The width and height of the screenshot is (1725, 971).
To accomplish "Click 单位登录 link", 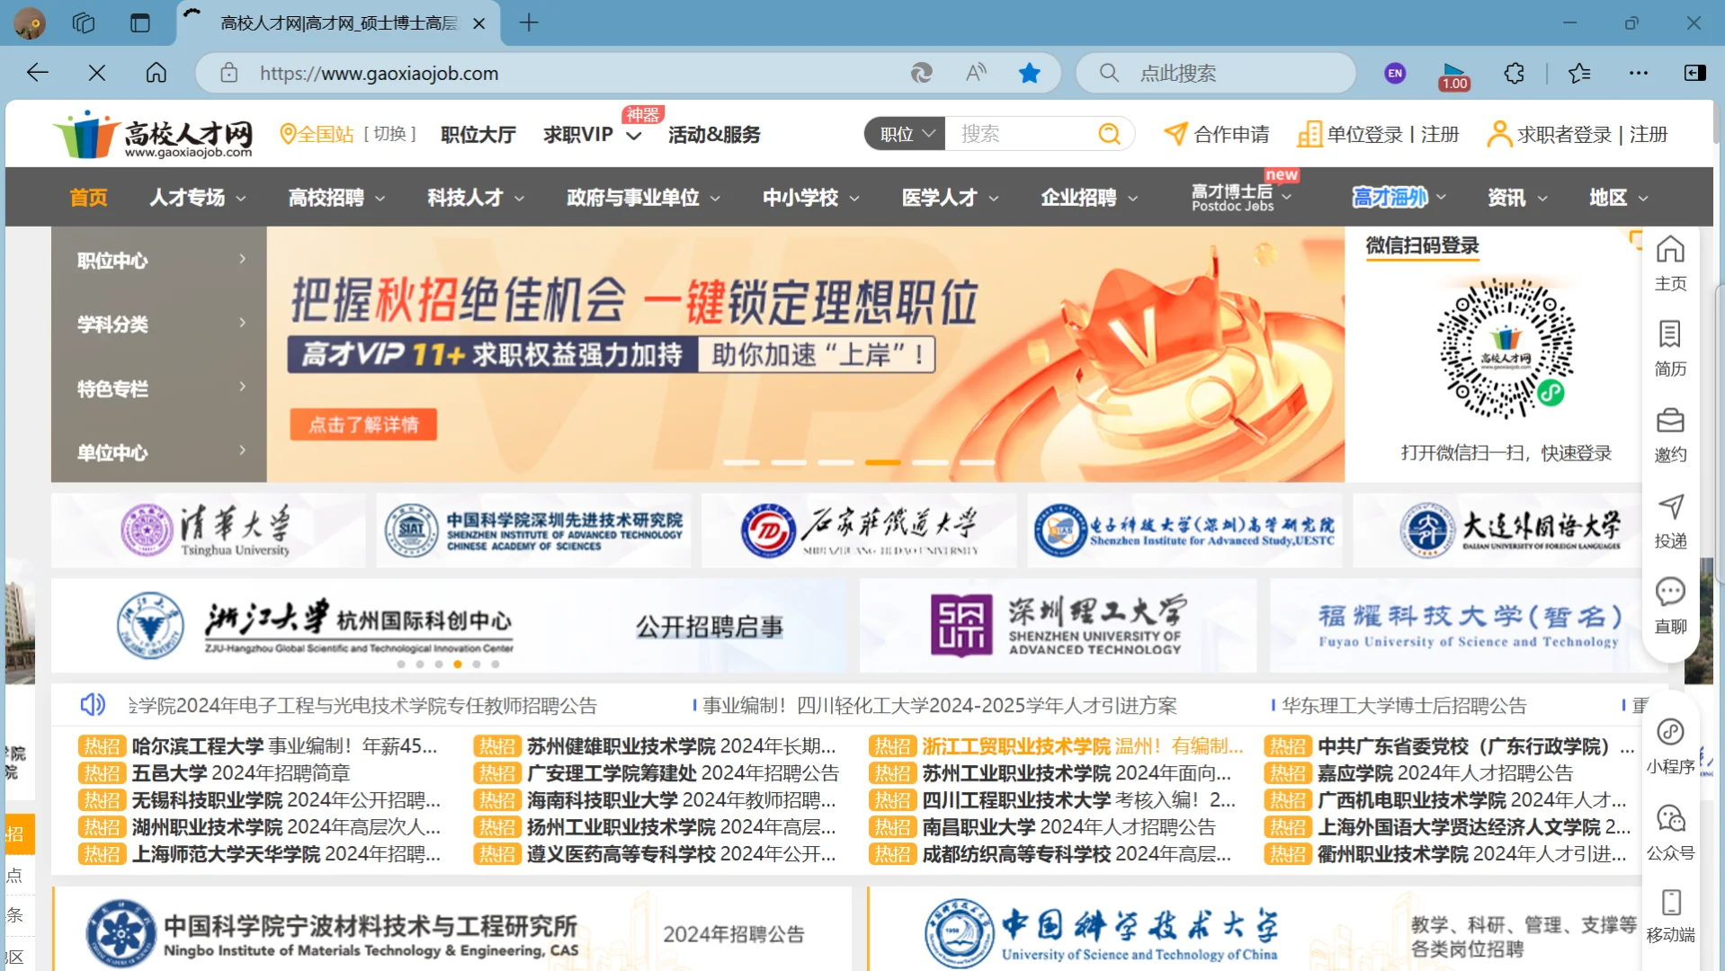I will coord(1364,135).
